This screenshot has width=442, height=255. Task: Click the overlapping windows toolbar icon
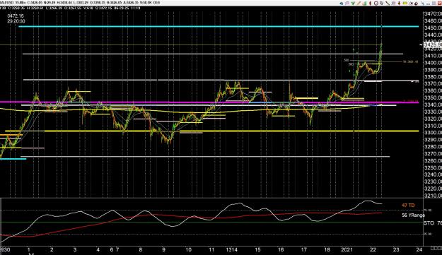(x=381, y=4)
